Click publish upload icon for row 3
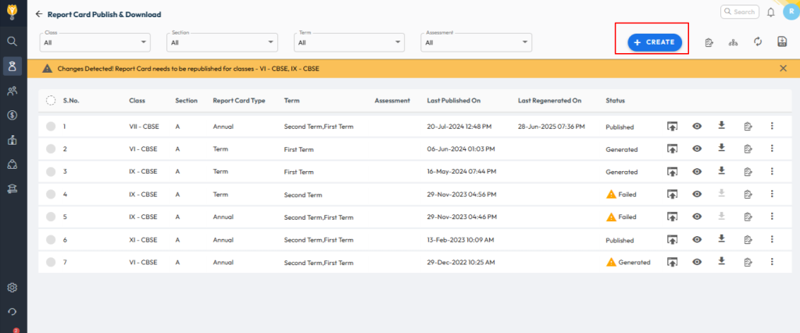The width and height of the screenshot is (800, 333). [x=672, y=171]
